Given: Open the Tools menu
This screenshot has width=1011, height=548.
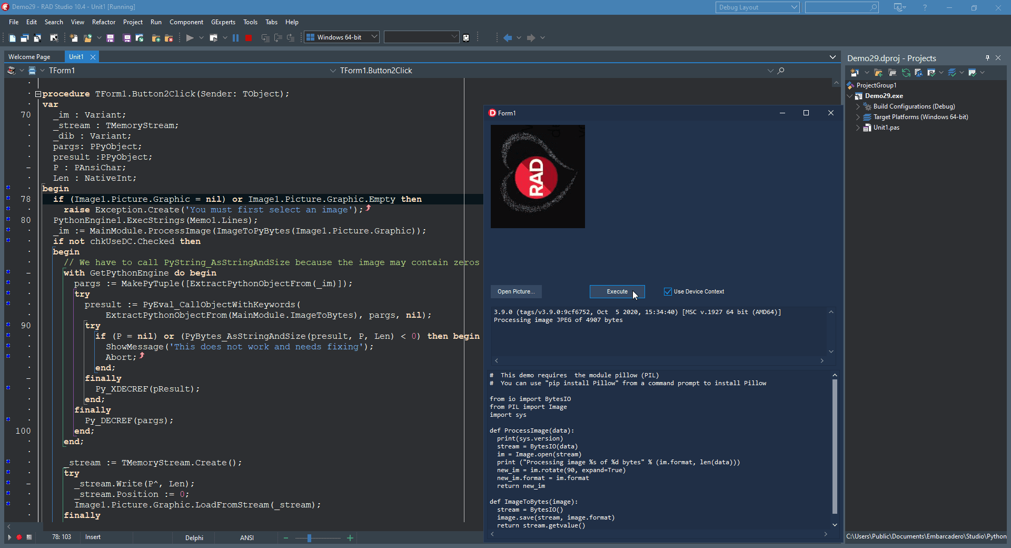Looking at the screenshot, I should point(250,22).
